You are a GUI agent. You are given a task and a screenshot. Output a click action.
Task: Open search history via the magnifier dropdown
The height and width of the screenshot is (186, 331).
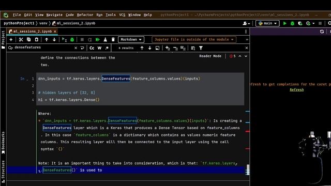pyautogui.click(x=10, y=48)
